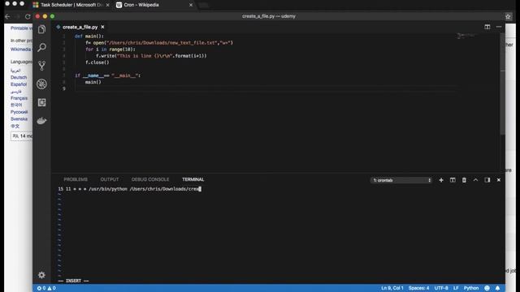Switch to the PROBLEMS panel tab
The image size is (520, 292).
[76, 179]
